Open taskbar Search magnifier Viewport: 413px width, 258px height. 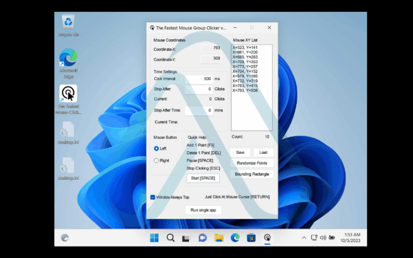170,238
